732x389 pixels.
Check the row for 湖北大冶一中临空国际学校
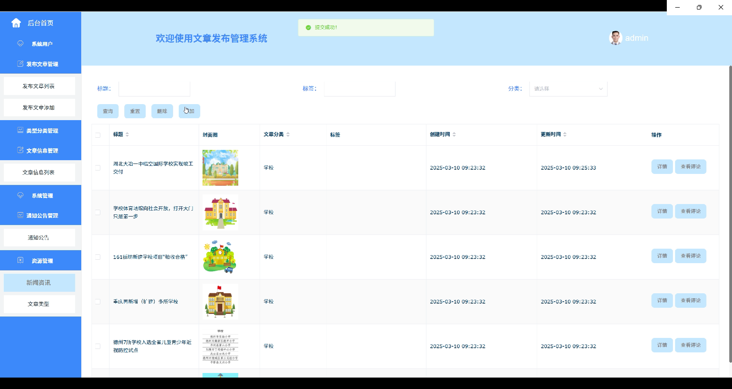click(98, 168)
